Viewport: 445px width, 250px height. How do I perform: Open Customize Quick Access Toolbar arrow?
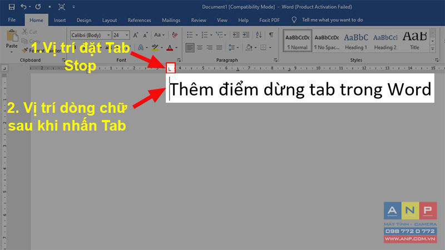pos(73,7)
